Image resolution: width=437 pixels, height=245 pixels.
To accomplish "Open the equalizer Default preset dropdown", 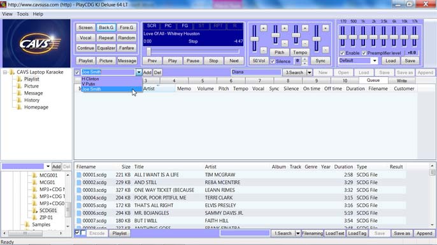I will pos(375,60).
